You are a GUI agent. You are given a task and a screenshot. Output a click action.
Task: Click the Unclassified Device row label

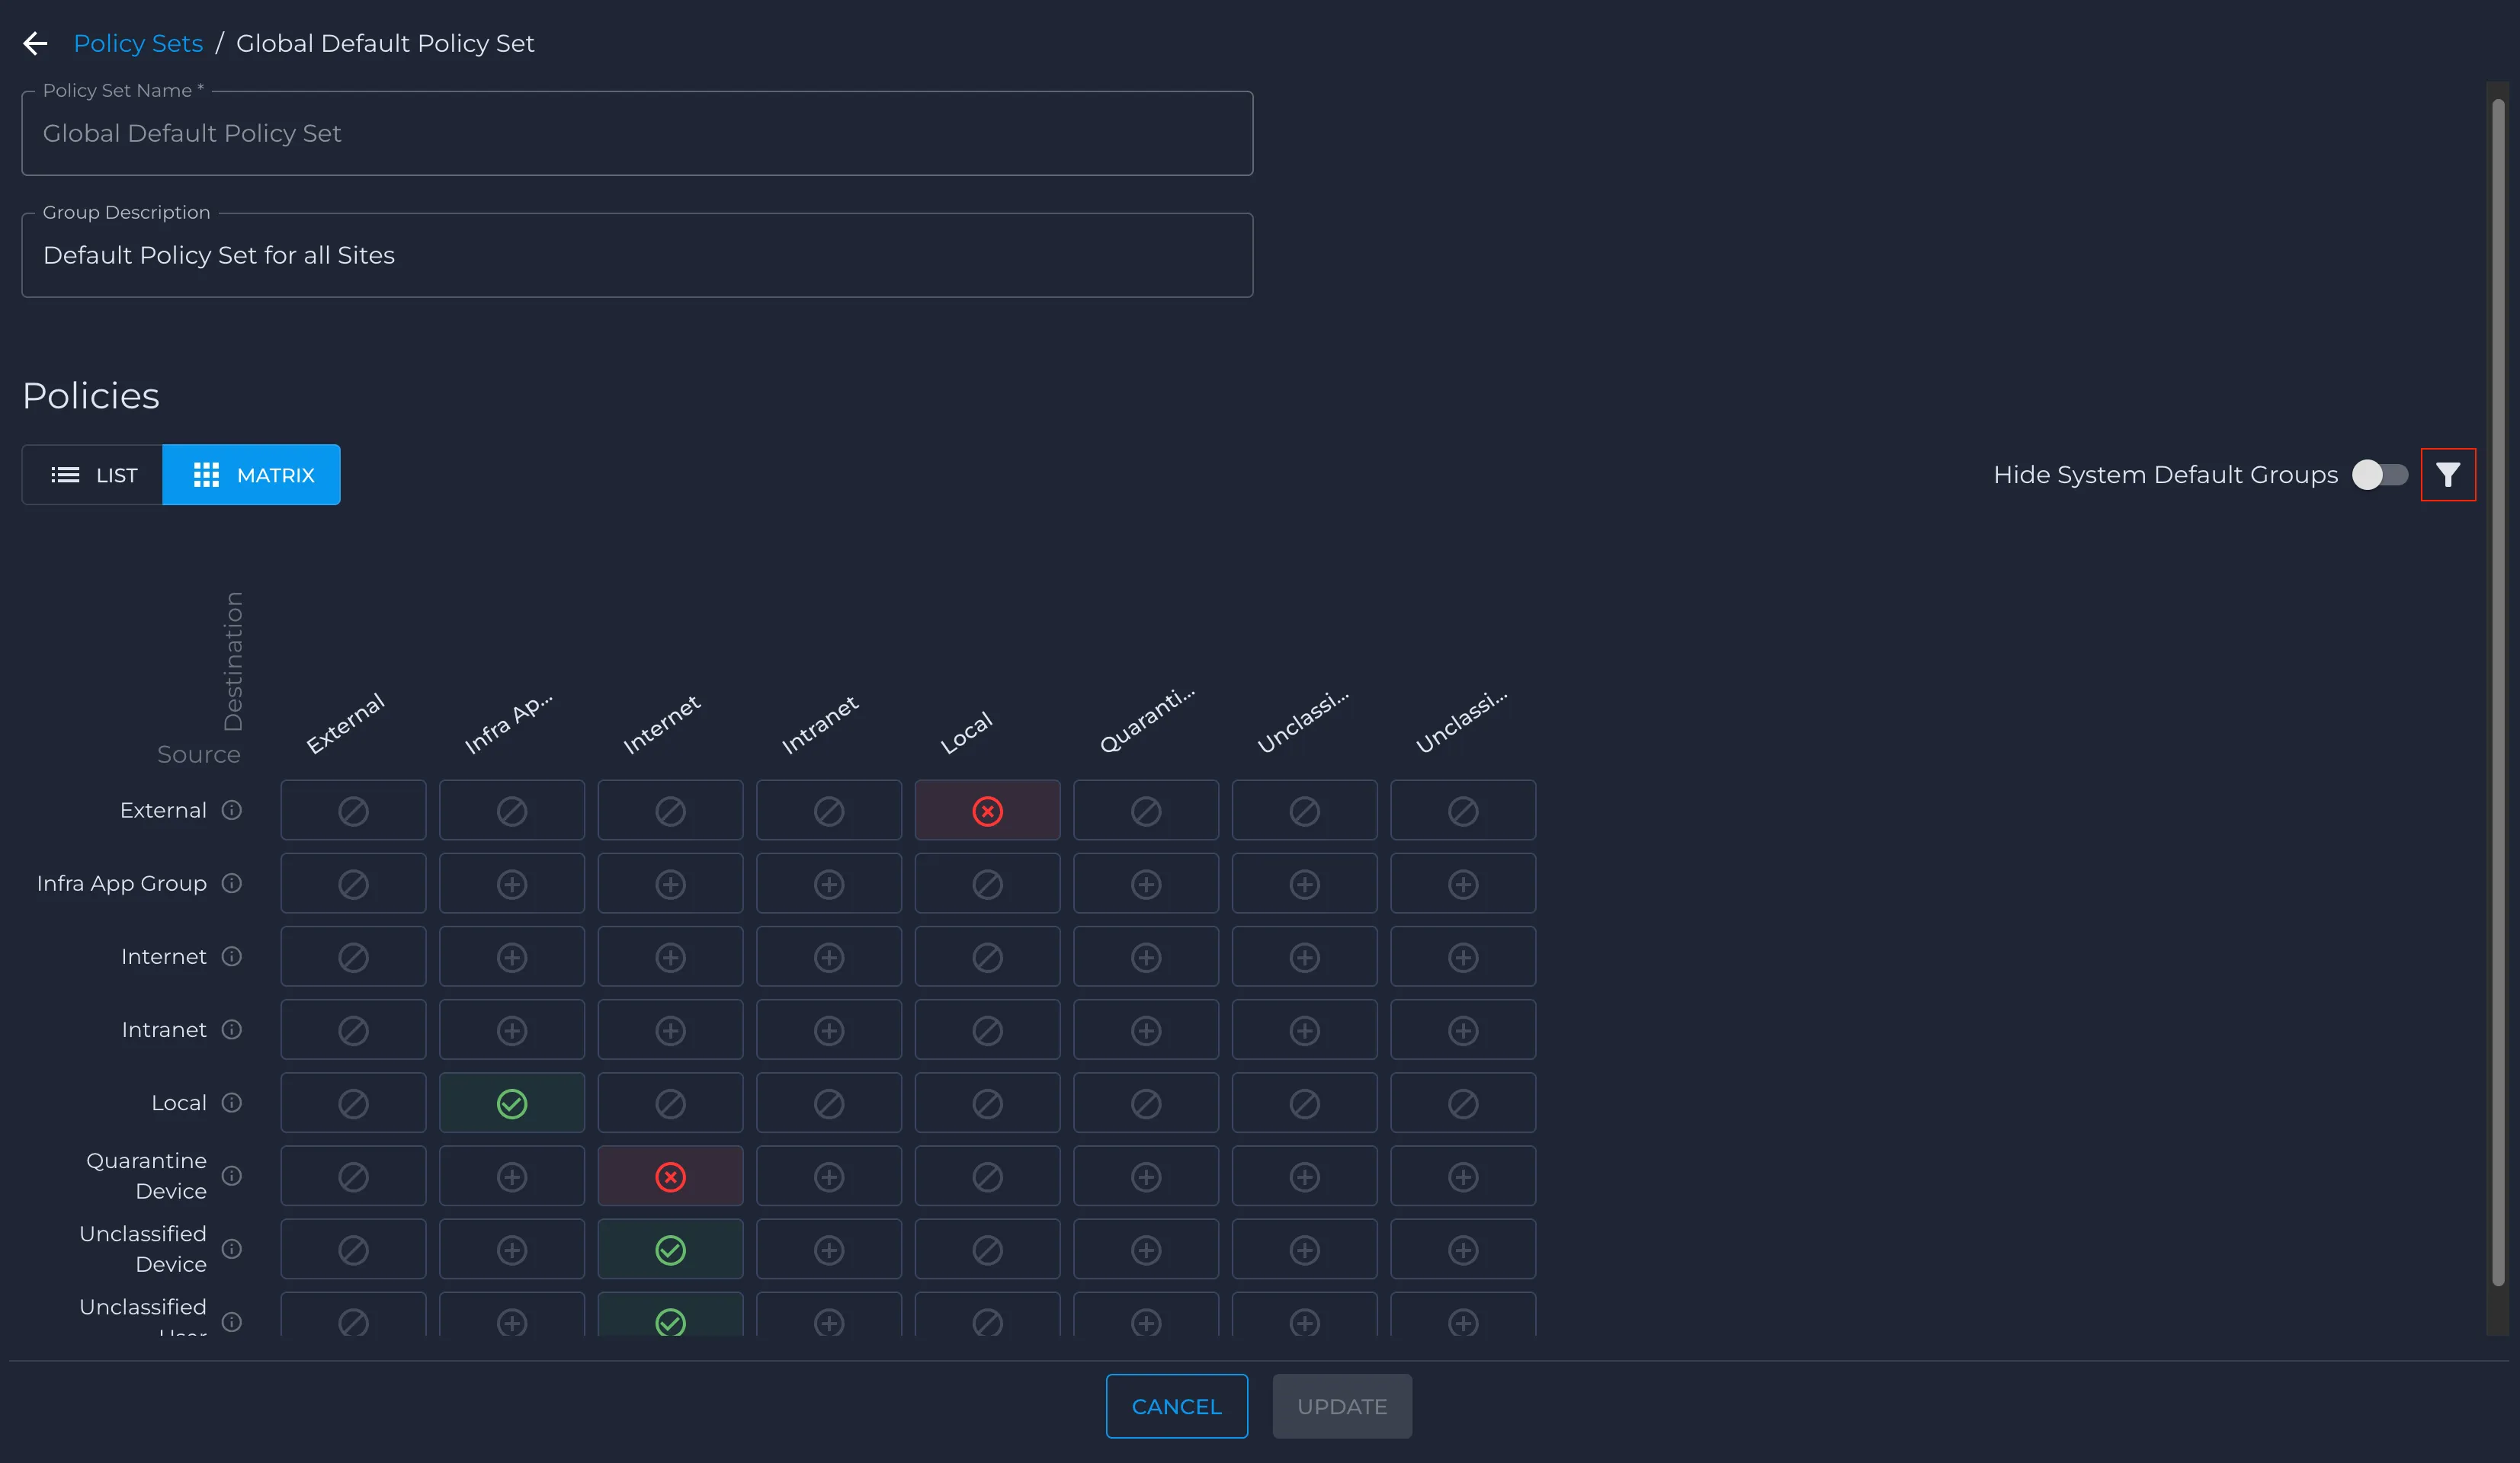tap(143, 1248)
